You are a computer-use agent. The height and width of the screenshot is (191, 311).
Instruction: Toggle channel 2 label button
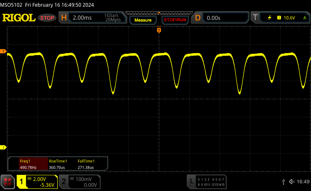[64, 182]
